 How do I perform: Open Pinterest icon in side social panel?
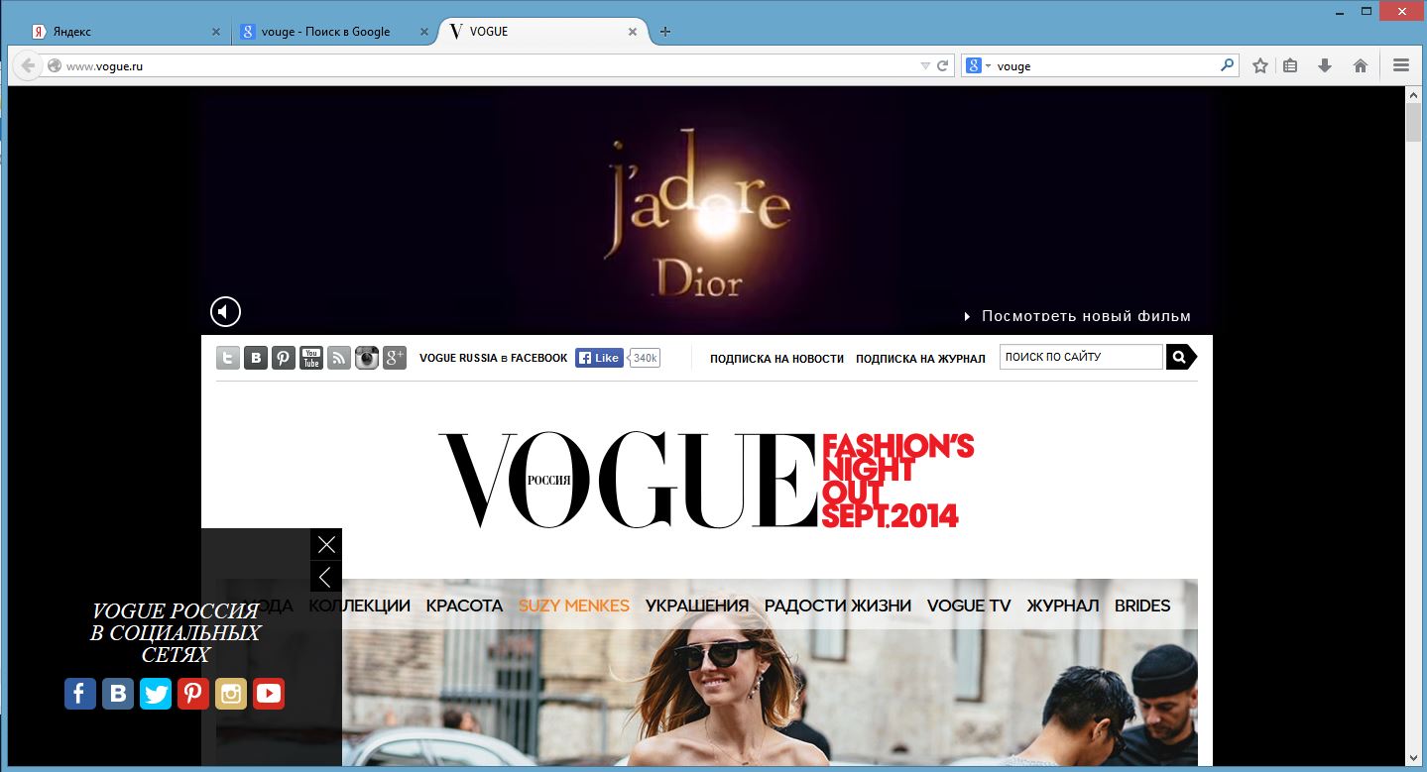(193, 694)
